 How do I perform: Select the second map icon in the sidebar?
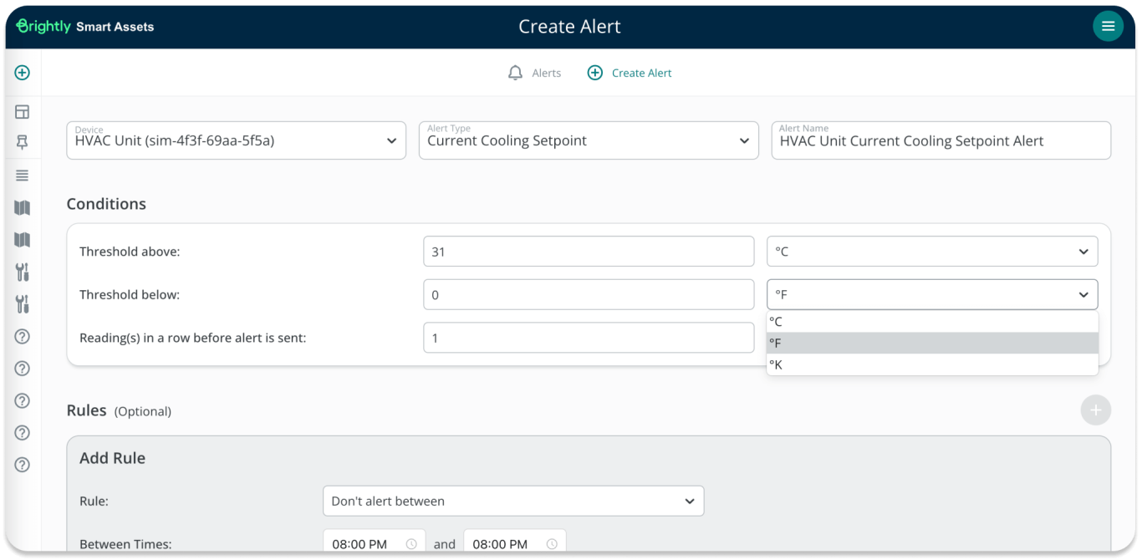pyautogui.click(x=22, y=239)
